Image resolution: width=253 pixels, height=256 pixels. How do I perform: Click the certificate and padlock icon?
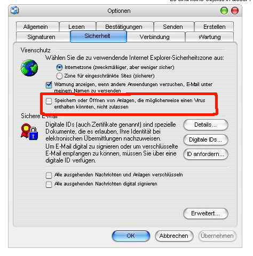[x=29, y=132]
